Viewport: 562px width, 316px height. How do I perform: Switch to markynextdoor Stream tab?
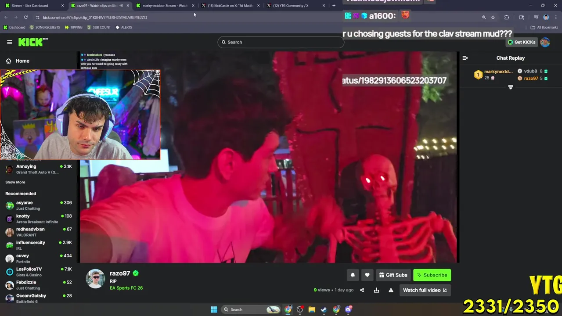(x=165, y=6)
